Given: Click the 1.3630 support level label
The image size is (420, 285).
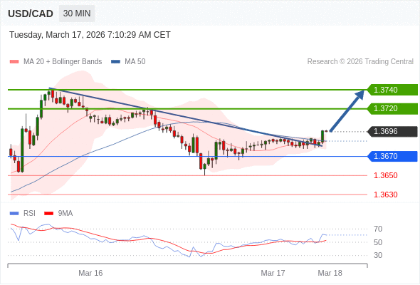Looking at the screenshot, I should pyautogui.click(x=385, y=195).
